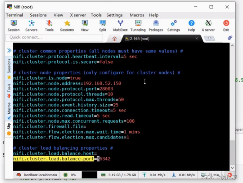Open a new tab with plus button
The height and width of the screenshot is (183, 243).
click(x=209, y=38)
